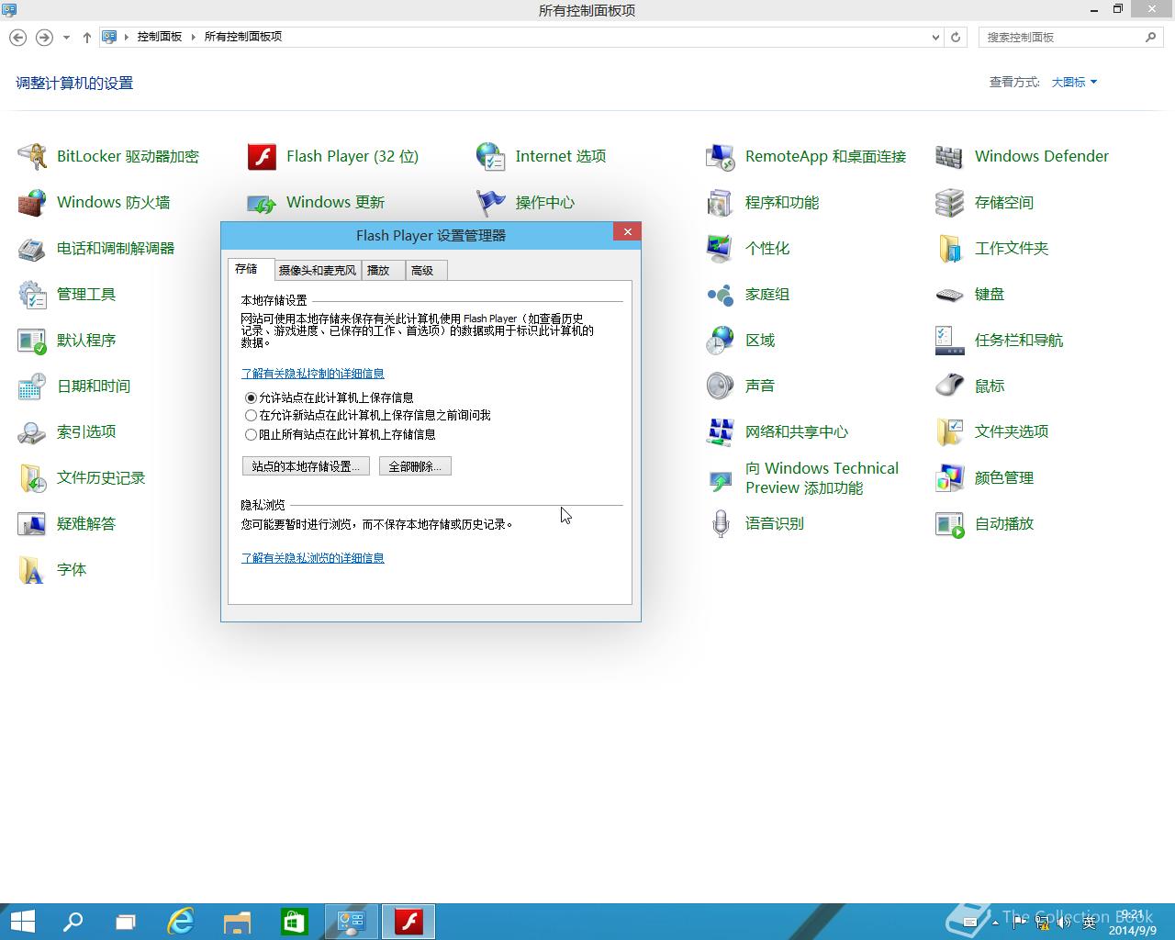Select 在允许新站点保存信息之前询问我 radio option

coord(251,416)
